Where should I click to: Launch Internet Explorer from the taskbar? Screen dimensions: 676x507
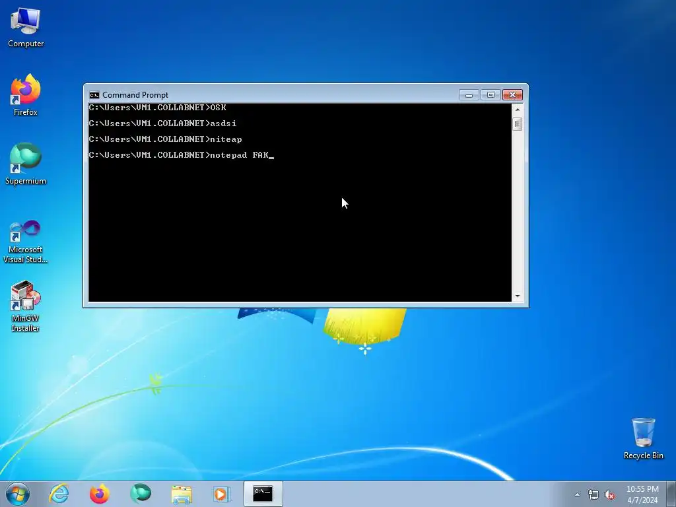pos(59,494)
